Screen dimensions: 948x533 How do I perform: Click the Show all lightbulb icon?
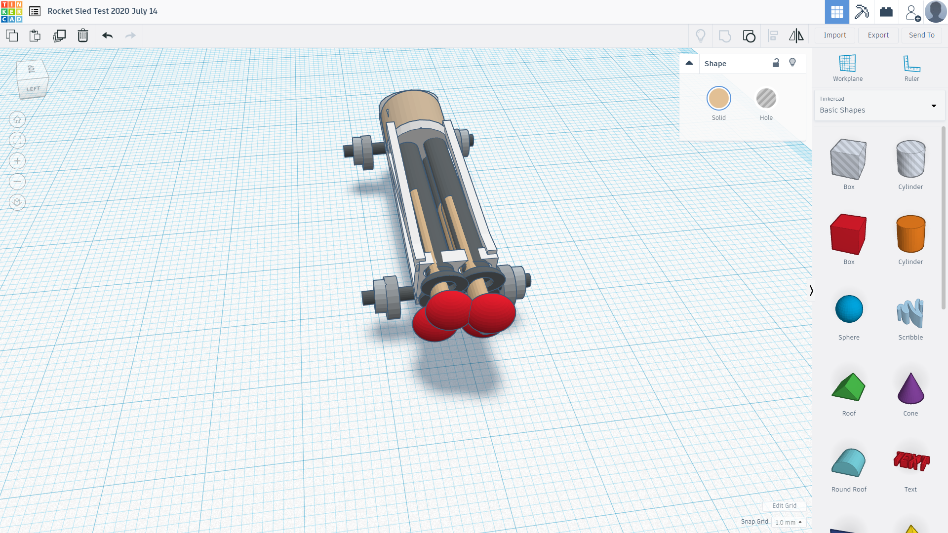click(701, 36)
